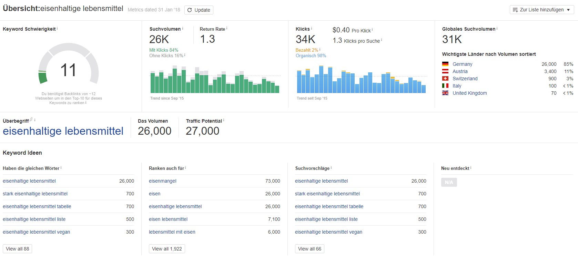Click the Italy flag icon

445,86
